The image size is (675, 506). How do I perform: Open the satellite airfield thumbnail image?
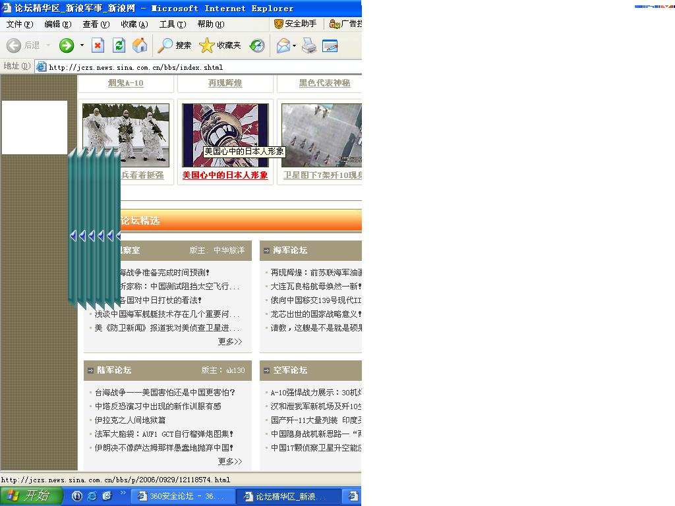(322, 135)
